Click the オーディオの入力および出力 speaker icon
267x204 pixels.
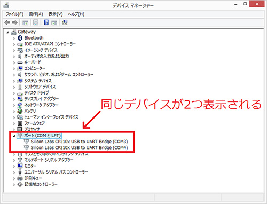(x=20, y=56)
